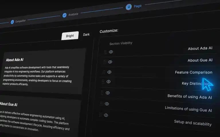Select the About Gue AI section label
The height and width of the screenshot is (137, 220).
point(200,60)
